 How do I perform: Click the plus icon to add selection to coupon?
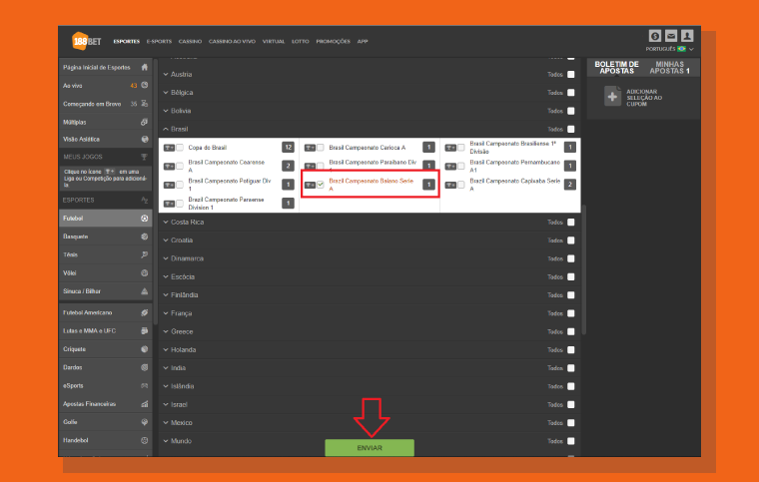(612, 96)
